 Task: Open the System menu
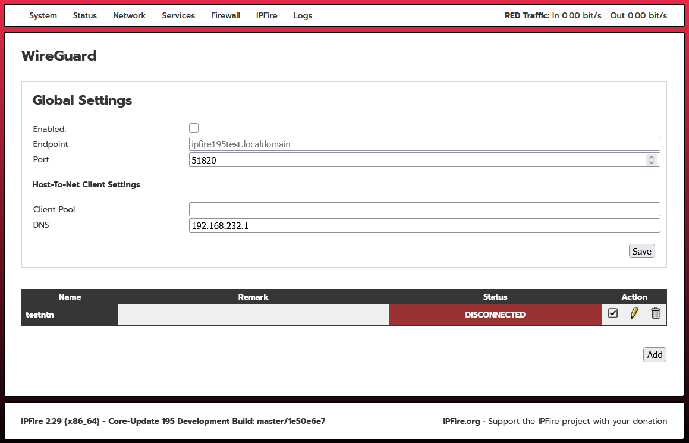43,16
